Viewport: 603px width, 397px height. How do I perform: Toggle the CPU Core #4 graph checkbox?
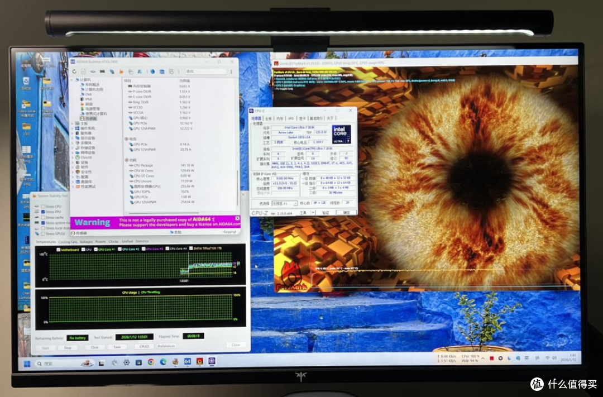point(167,248)
